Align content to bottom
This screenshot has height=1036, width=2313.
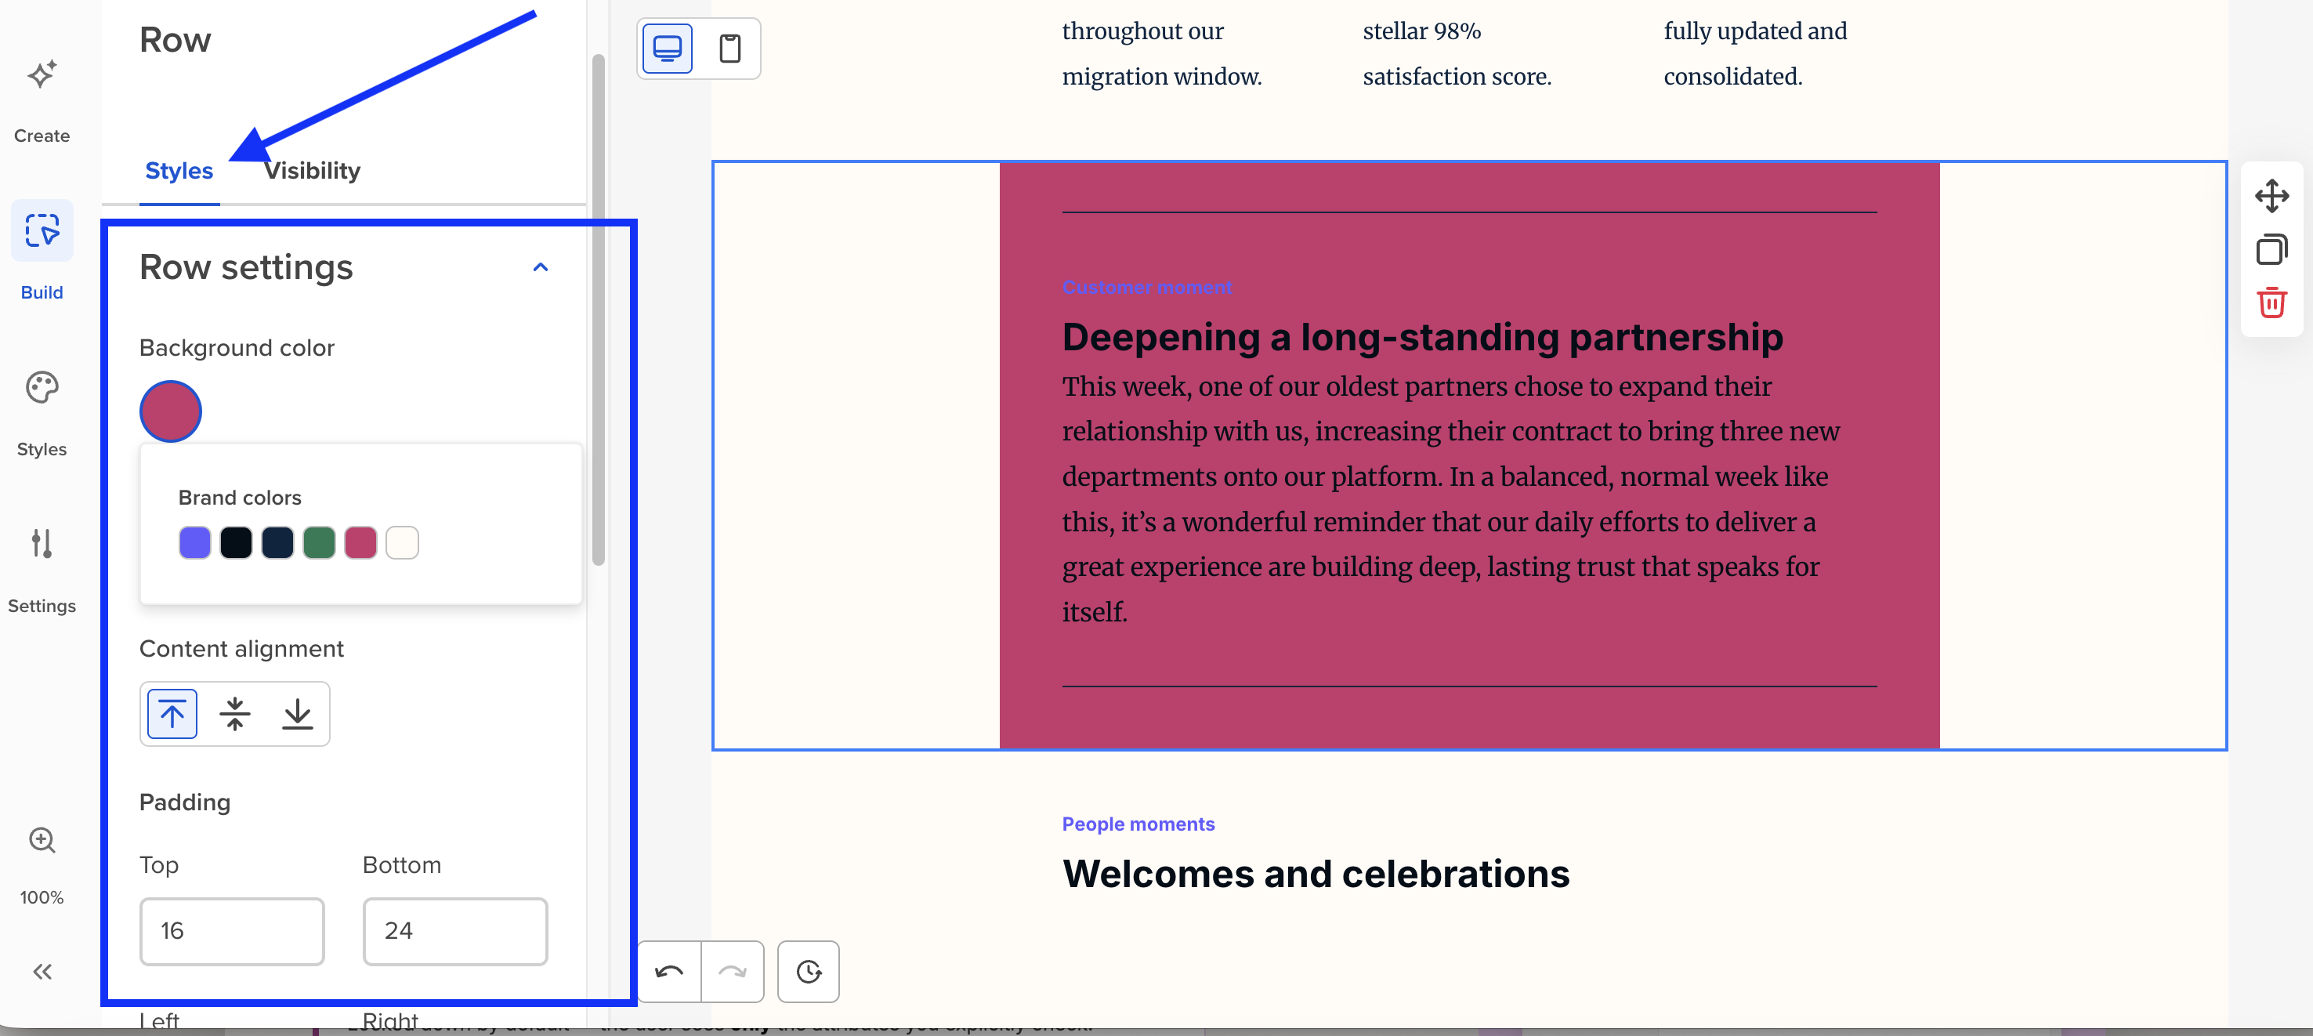pos(297,715)
